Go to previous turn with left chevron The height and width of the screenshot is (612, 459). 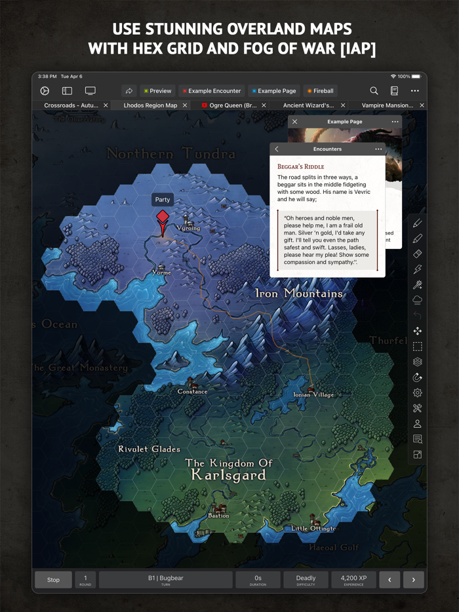[x=389, y=580]
